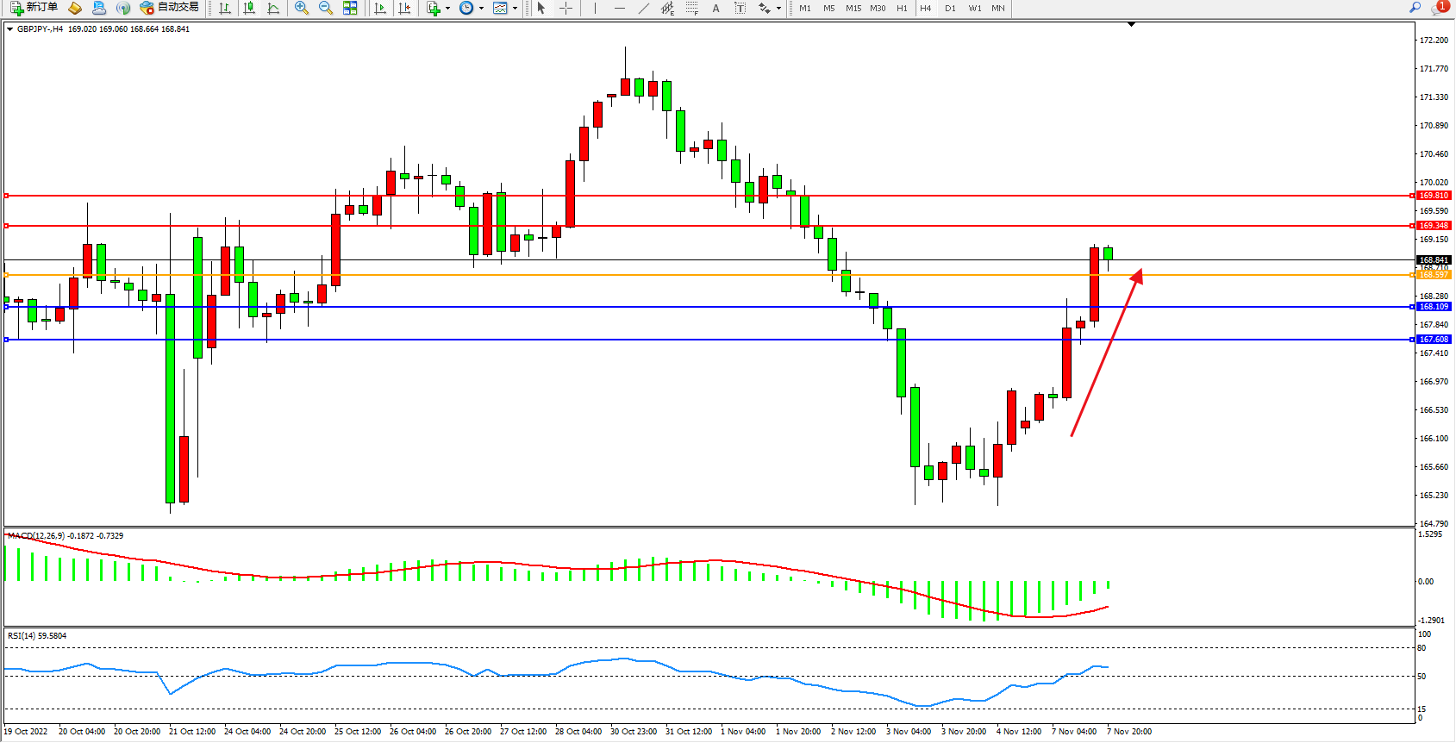
Task: Open the Market Watch window icon
Action: click(75, 8)
